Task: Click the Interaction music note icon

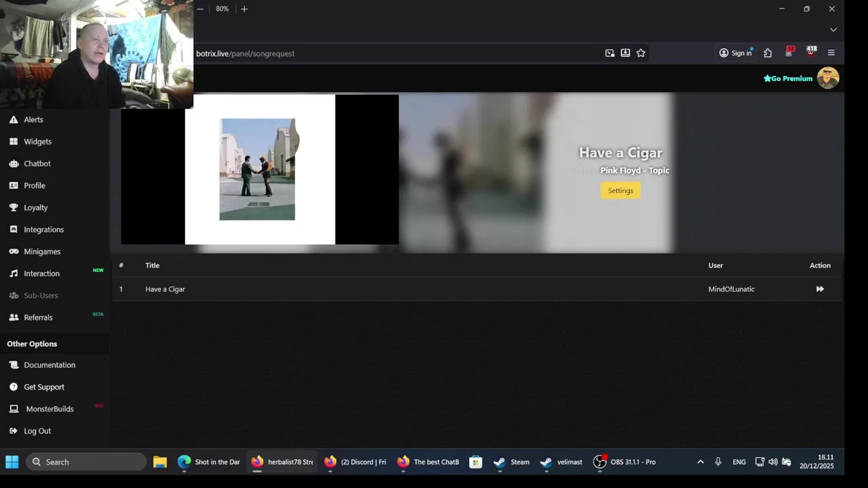Action: (14, 273)
